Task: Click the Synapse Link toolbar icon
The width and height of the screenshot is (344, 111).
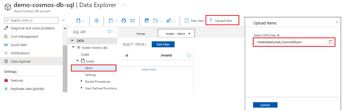Action: 96,21
